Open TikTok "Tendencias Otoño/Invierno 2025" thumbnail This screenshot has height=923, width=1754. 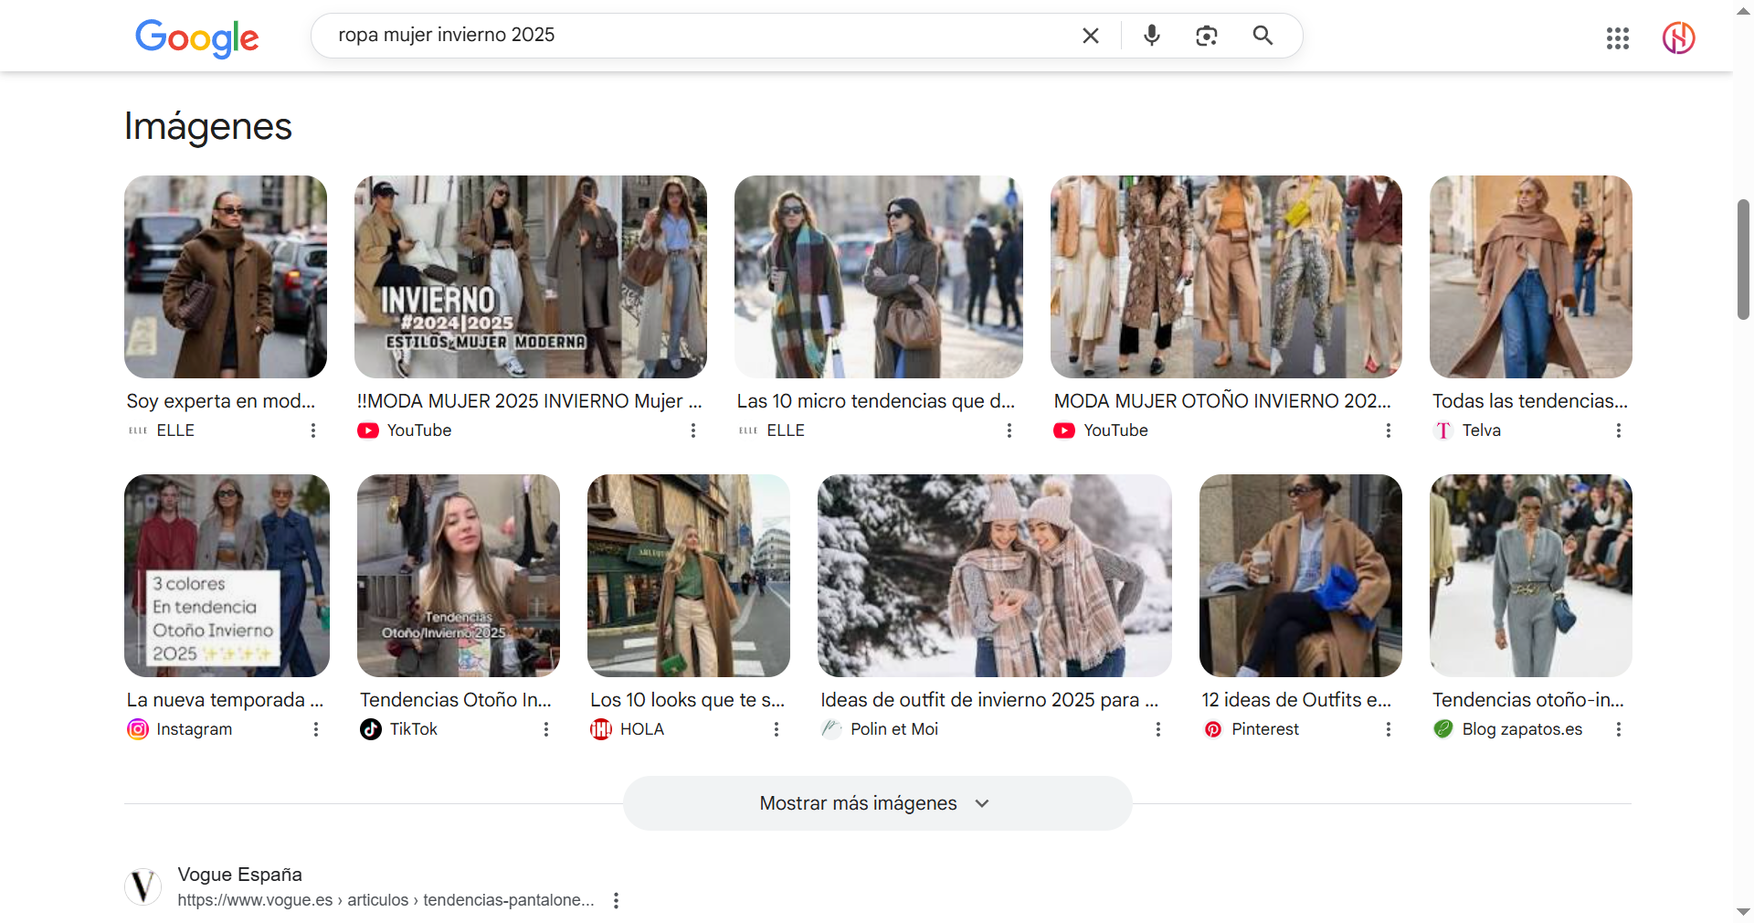(x=459, y=576)
